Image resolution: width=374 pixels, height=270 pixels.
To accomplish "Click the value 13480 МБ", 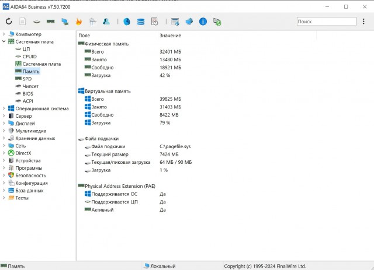I will pos(170,59).
